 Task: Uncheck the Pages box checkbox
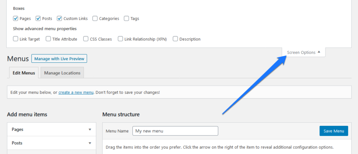[x=16, y=18]
